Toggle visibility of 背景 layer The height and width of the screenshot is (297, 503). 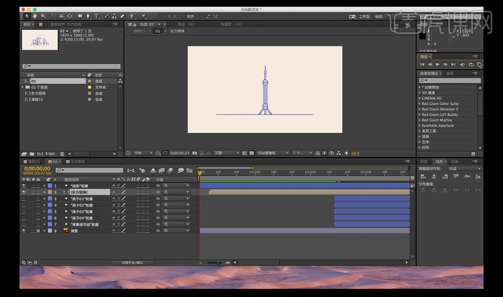(23, 231)
